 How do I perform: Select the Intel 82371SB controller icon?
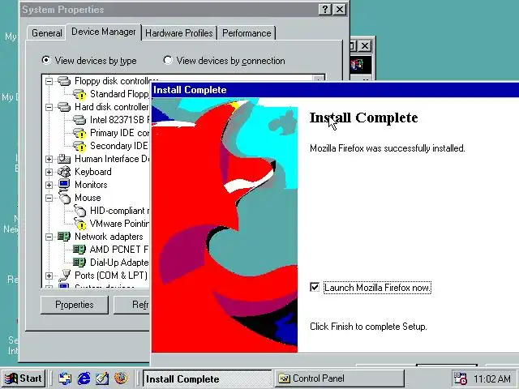coord(79,120)
